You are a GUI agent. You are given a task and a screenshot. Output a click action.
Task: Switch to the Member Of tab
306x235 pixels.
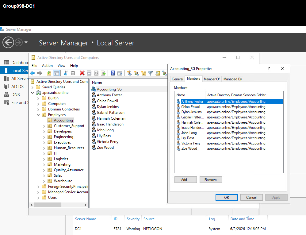[x=212, y=79]
